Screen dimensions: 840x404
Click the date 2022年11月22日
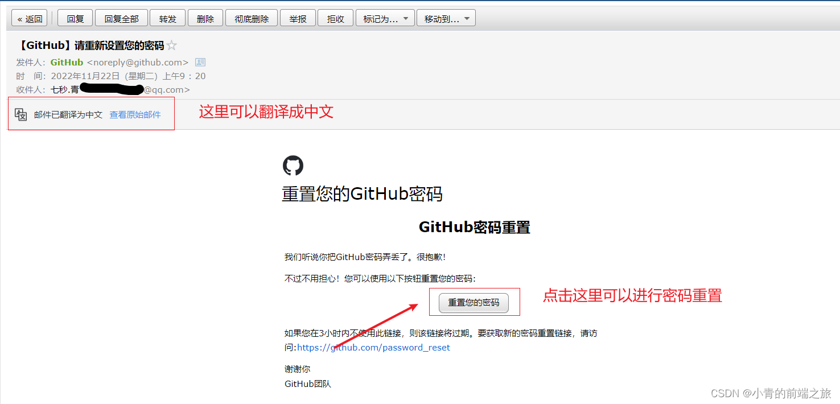click(85, 76)
